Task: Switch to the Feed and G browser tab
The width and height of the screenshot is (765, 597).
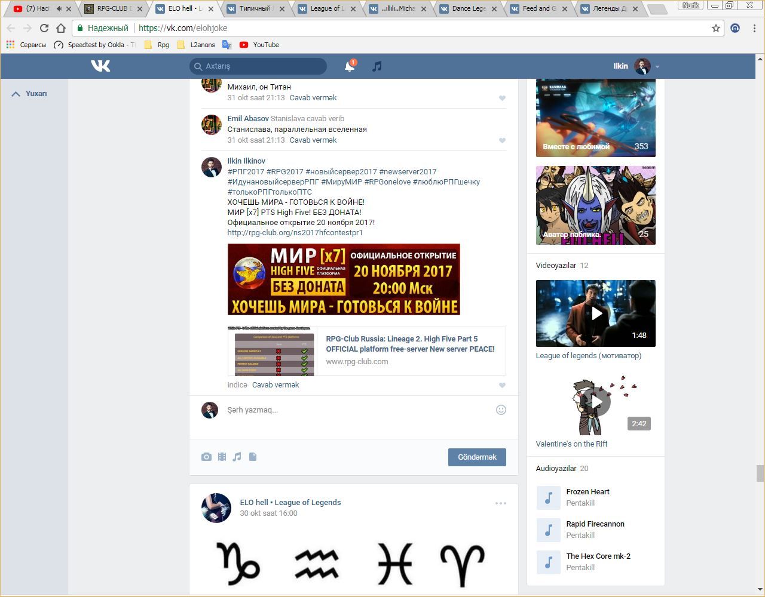Action: (x=539, y=9)
